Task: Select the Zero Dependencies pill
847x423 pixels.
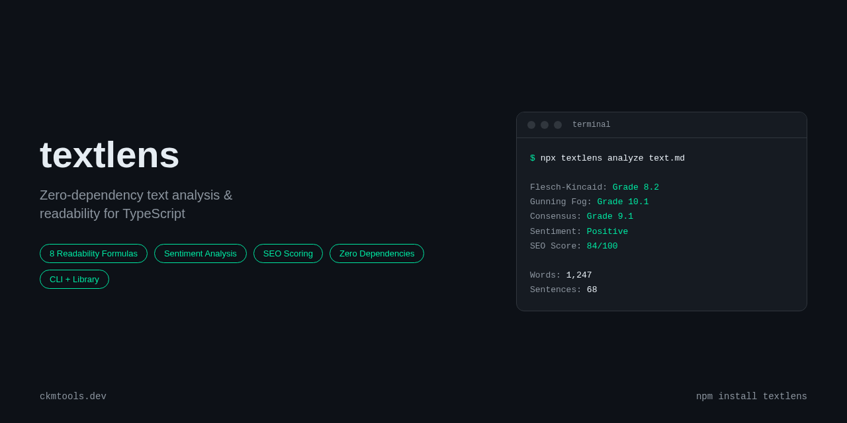Action: (377, 253)
